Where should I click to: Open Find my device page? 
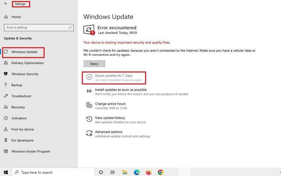(x=22, y=129)
